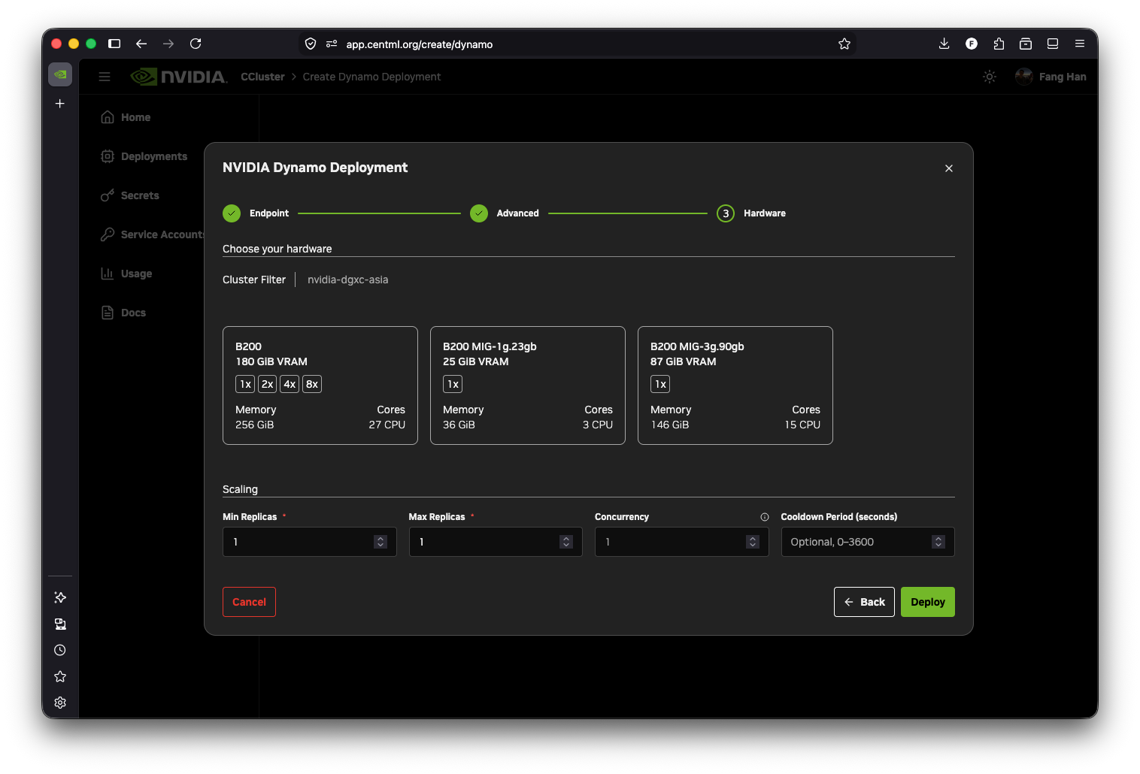Image resolution: width=1140 pixels, height=774 pixels.
Task: Click the Max Replicas input field
Action: (x=496, y=542)
